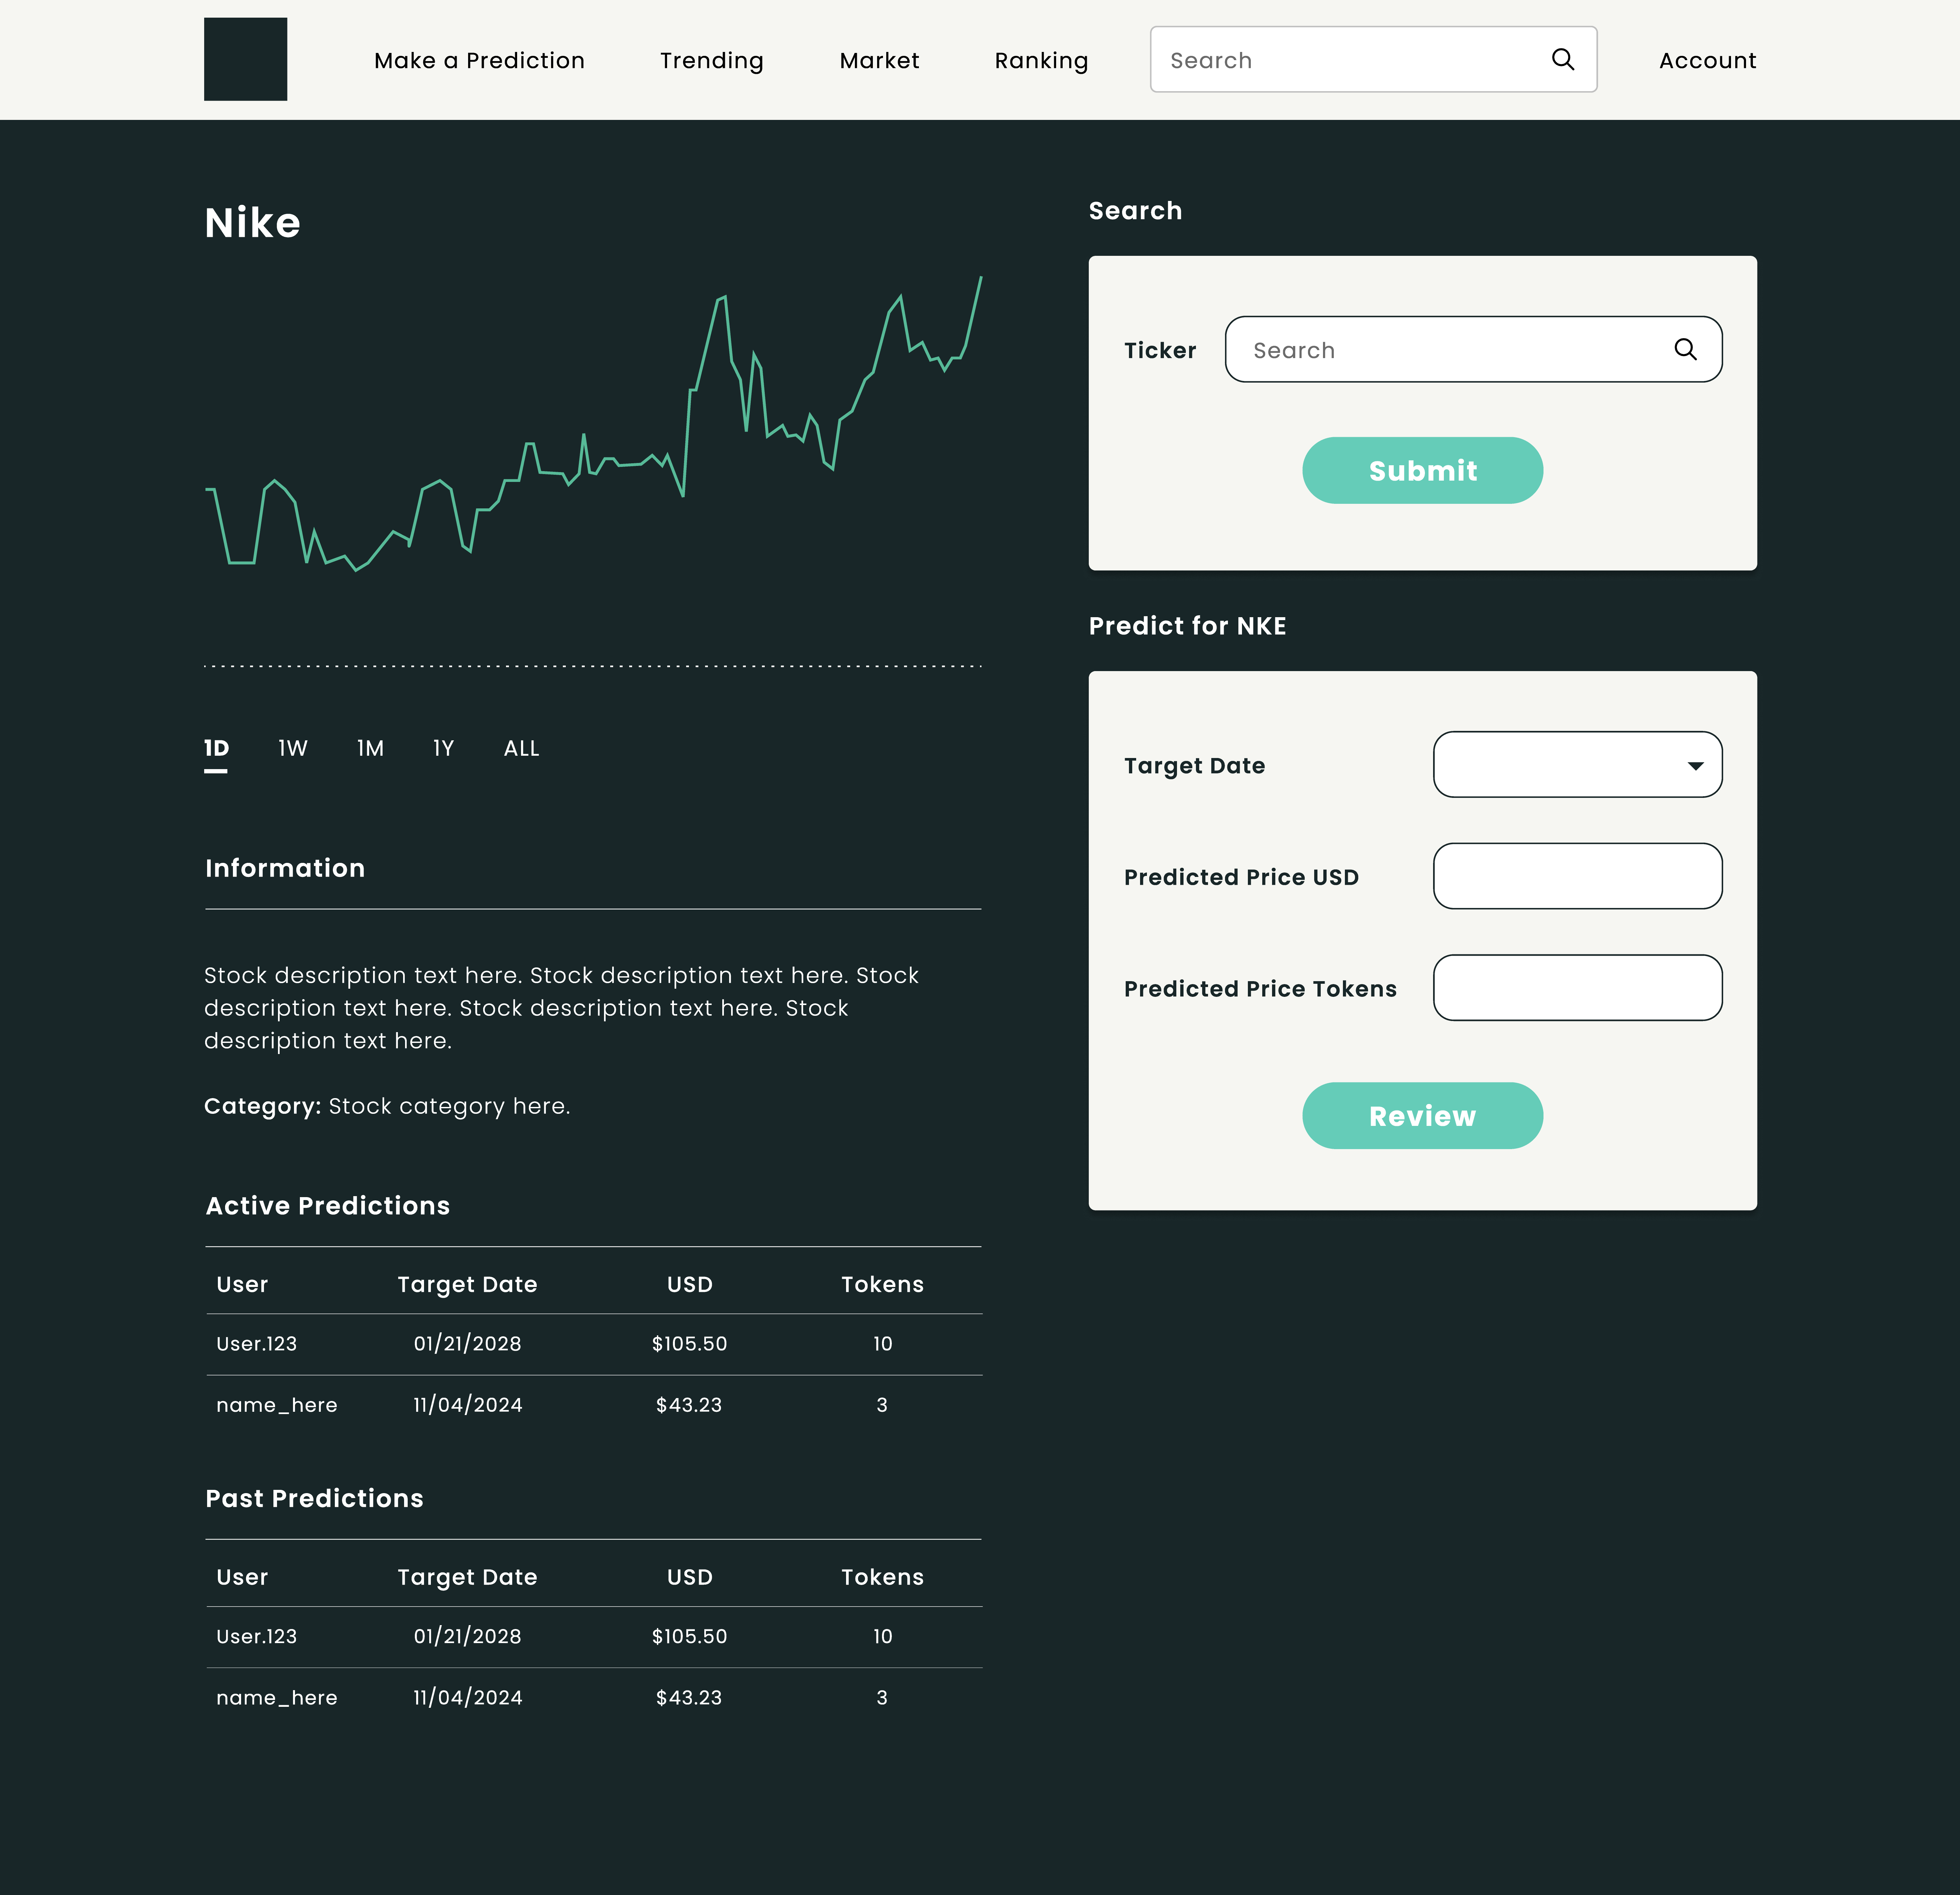Viewport: 1960px width, 1895px height.
Task: Click the site logo in the top left
Action: (245, 59)
